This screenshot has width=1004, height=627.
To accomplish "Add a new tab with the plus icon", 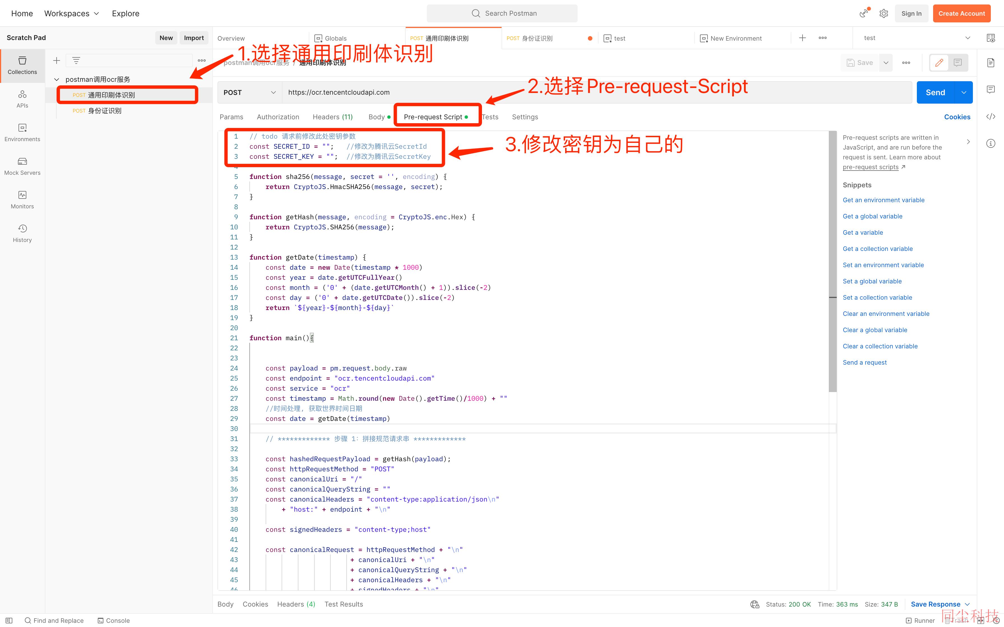I will 802,38.
